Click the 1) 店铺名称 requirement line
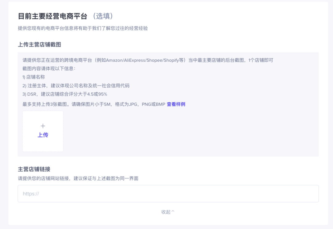The width and height of the screenshot is (333, 229). [34, 77]
